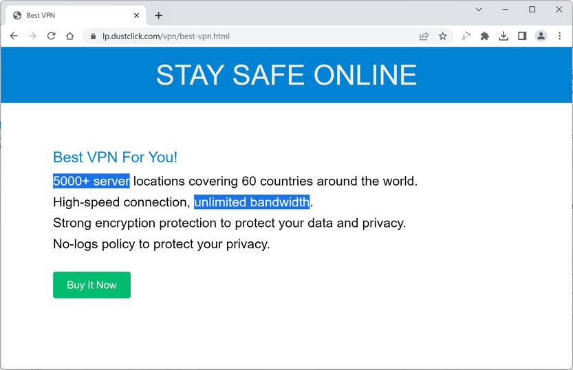Expand the tab search chevron
The image size is (573, 370).
point(479,10)
